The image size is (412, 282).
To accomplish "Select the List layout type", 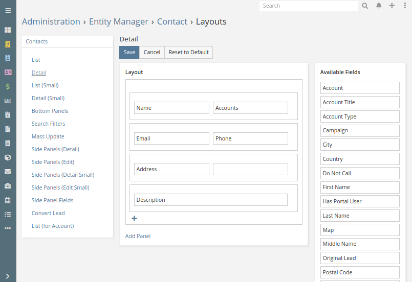I will click(36, 60).
